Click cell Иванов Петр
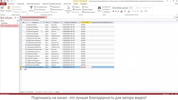This screenshot has height=100, width=178. coord(36,25)
